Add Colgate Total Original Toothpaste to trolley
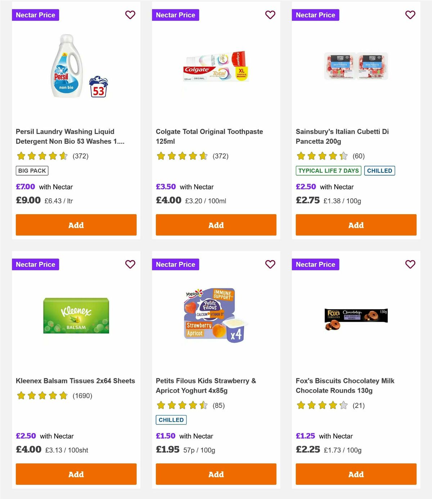 (x=216, y=225)
